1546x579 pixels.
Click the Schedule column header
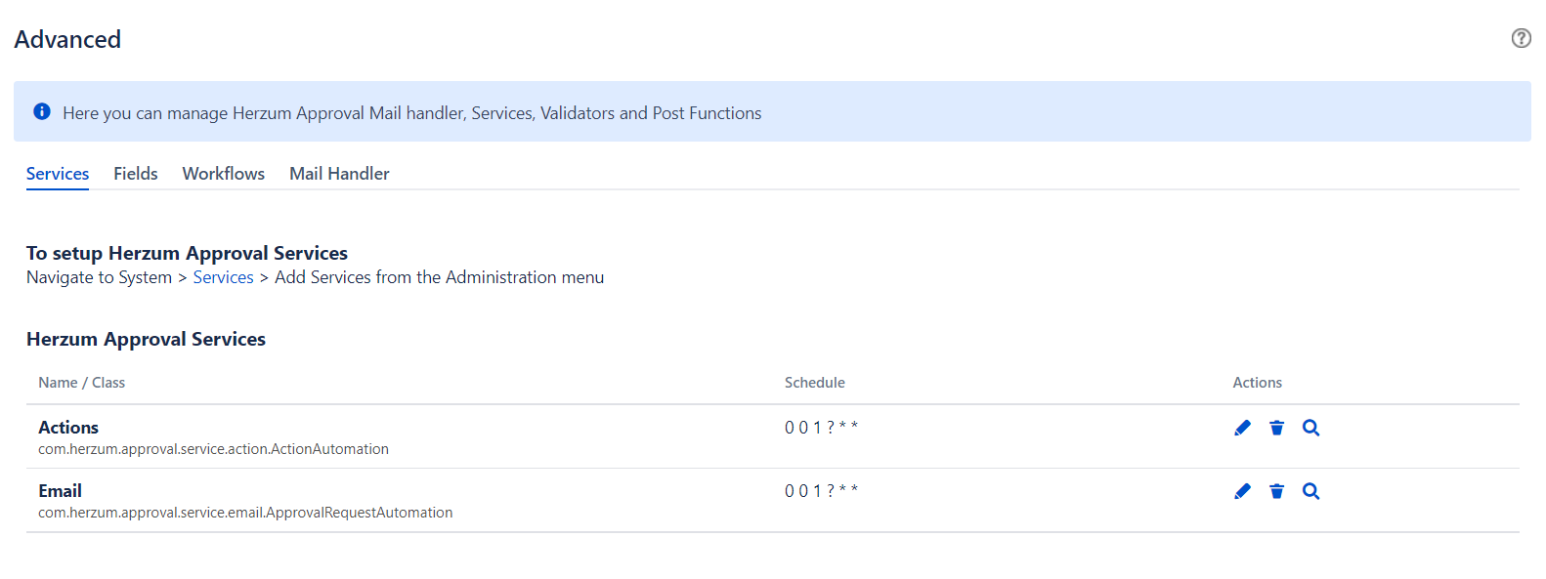pos(814,383)
